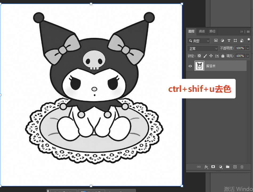Screen dimensions: 253x192
Task: Collapse the panel with double-arrow icon
Action: tap(241, 32)
